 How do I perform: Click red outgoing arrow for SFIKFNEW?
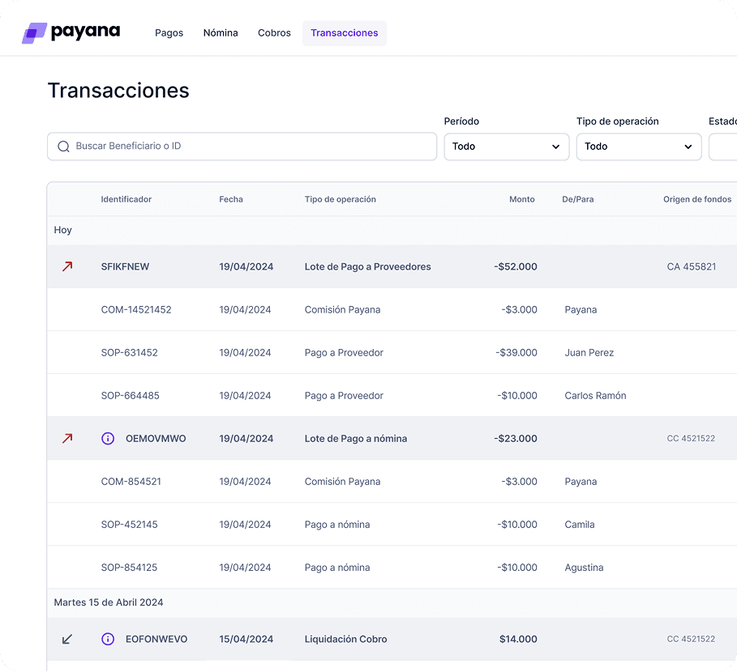(67, 266)
